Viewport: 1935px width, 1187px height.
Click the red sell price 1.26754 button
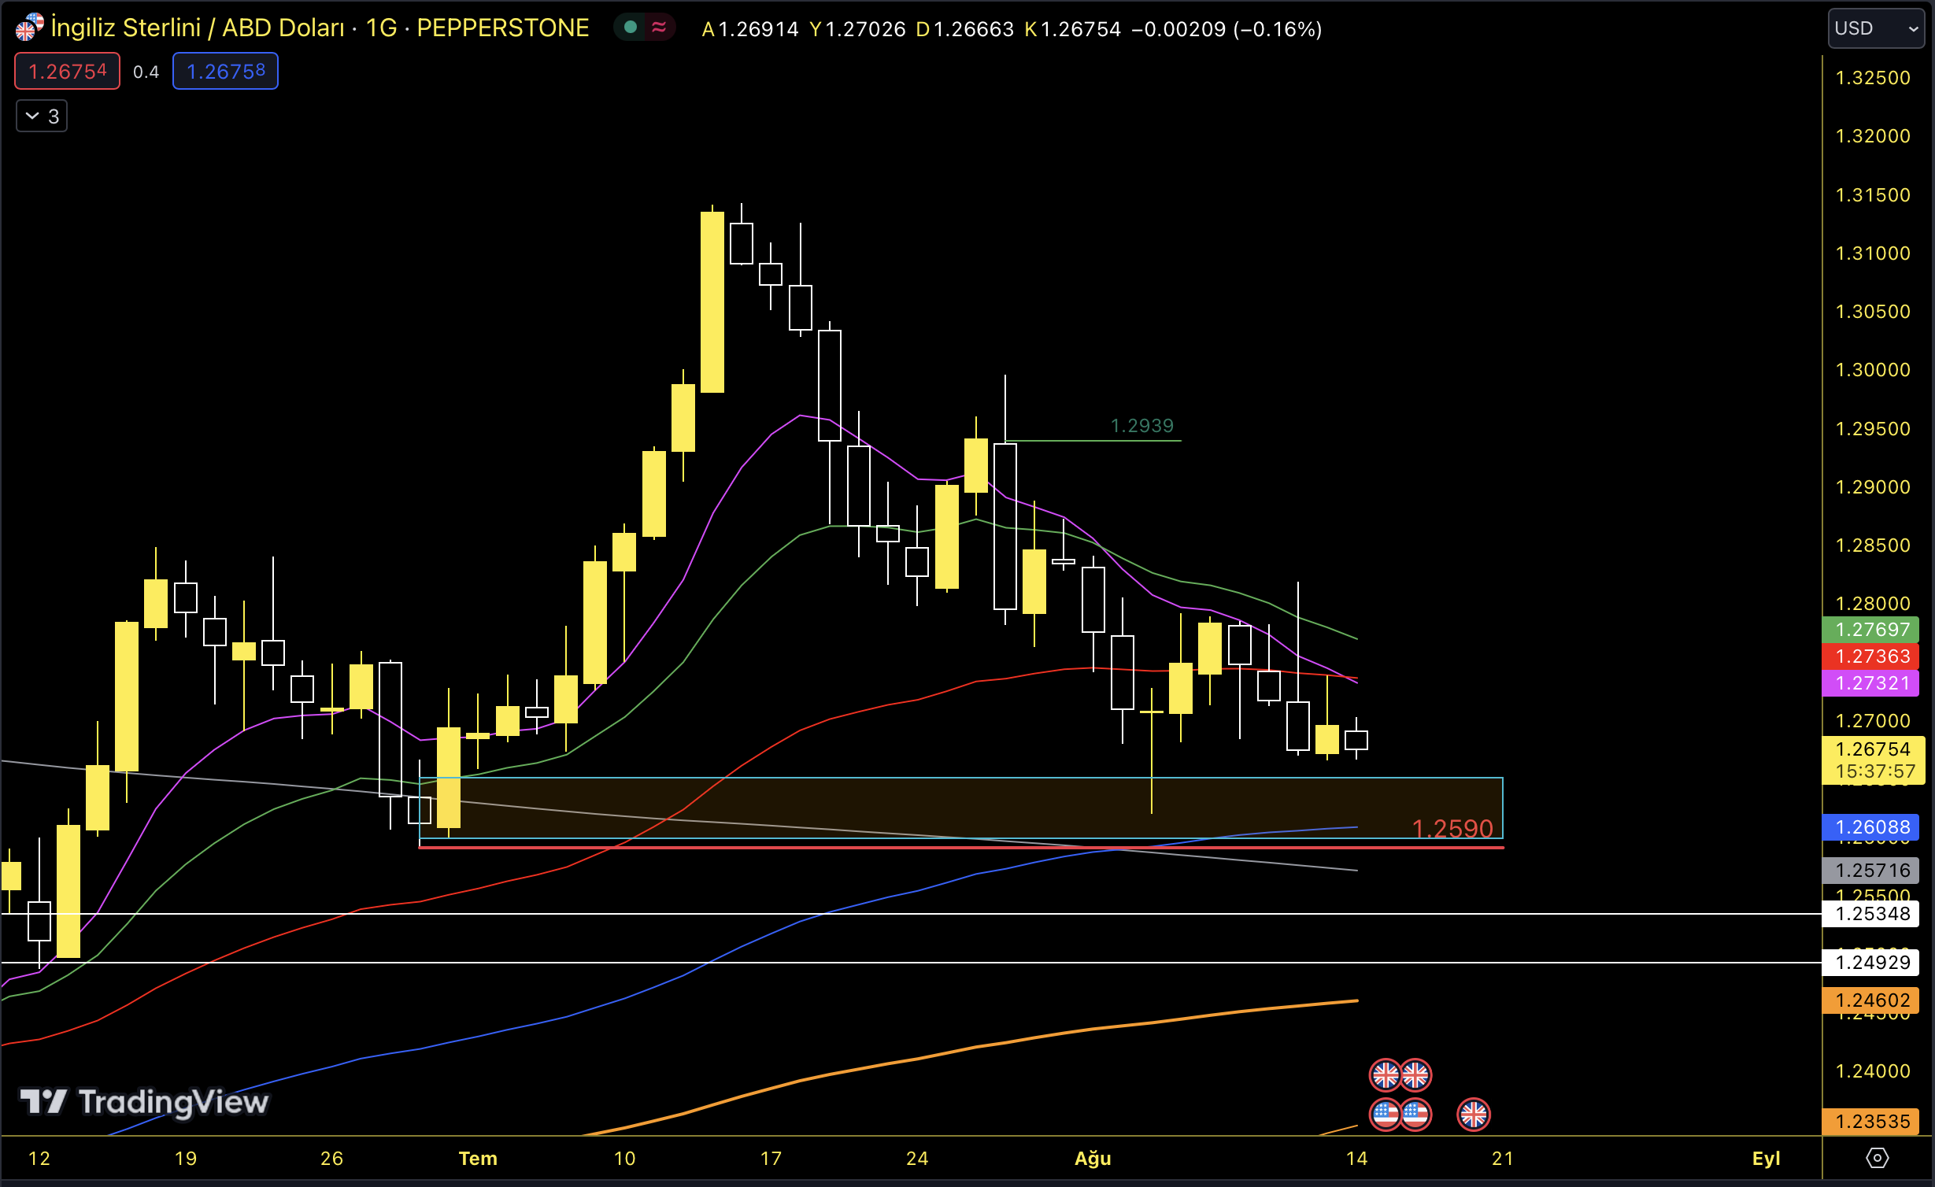(67, 72)
